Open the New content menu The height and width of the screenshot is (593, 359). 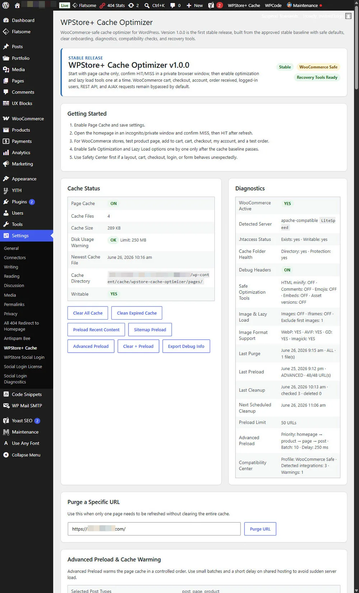[195, 5]
